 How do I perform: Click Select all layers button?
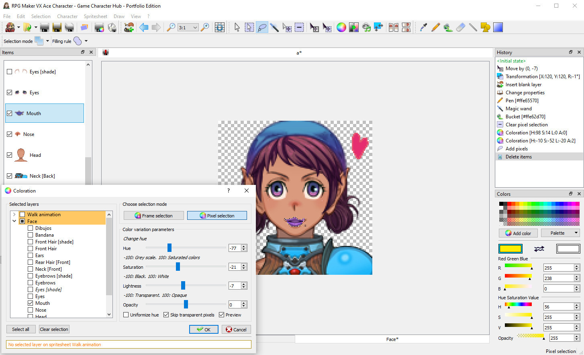pos(20,329)
